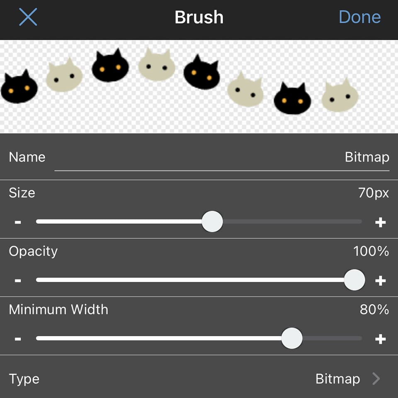Close the Brush settings with X icon
The height and width of the screenshot is (398, 398).
[28, 17]
